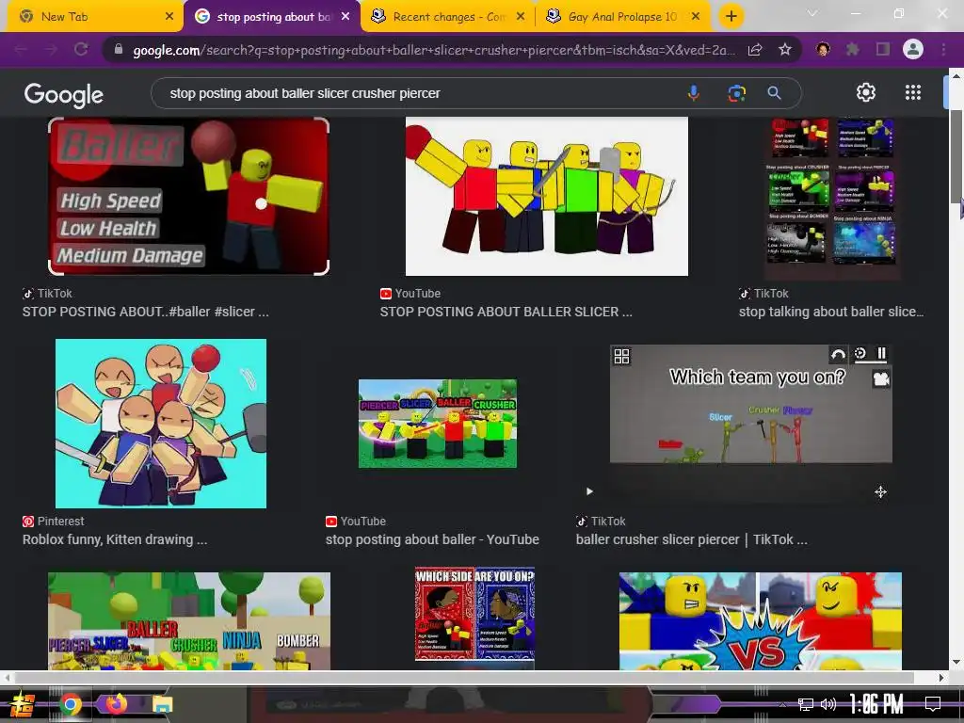This screenshot has width=964, height=723.
Task: Click grid icon on 'Which team' image
Action: pos(621,357)
